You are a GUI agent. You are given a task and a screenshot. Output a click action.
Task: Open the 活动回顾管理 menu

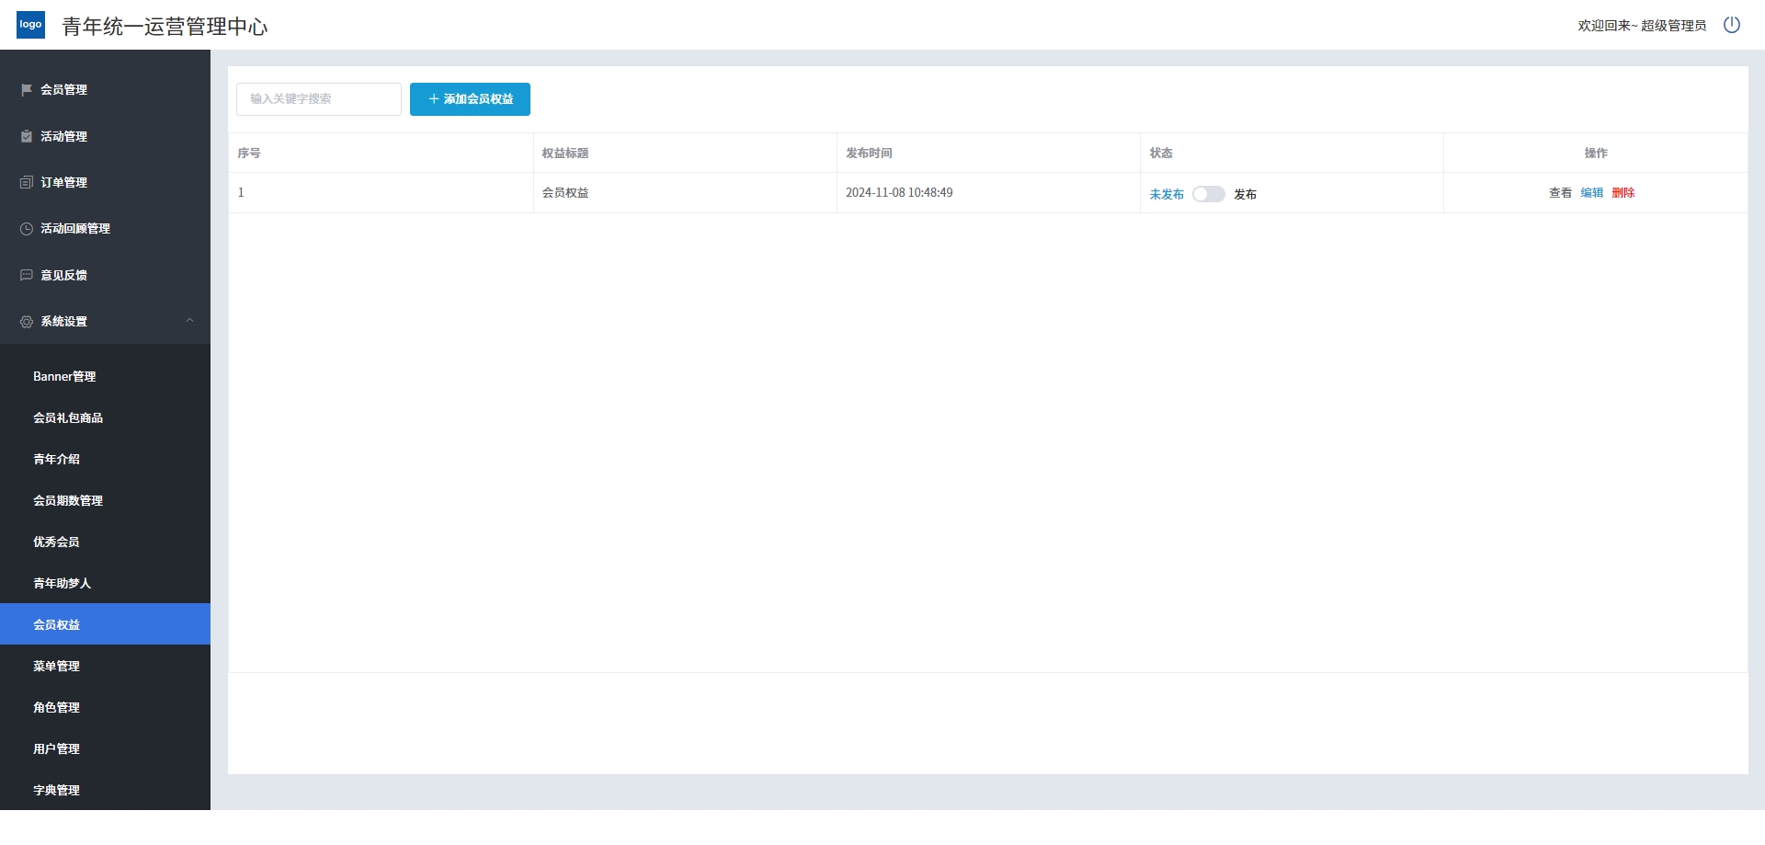[x=105, y=228]
